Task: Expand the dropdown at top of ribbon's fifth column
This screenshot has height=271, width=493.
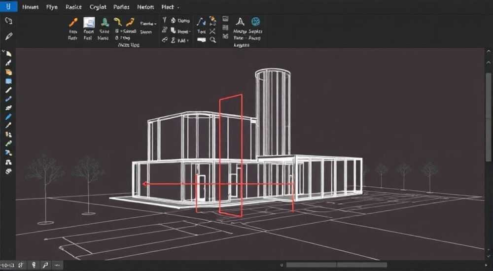Action: pyautogui.click(x=148, y=24)
